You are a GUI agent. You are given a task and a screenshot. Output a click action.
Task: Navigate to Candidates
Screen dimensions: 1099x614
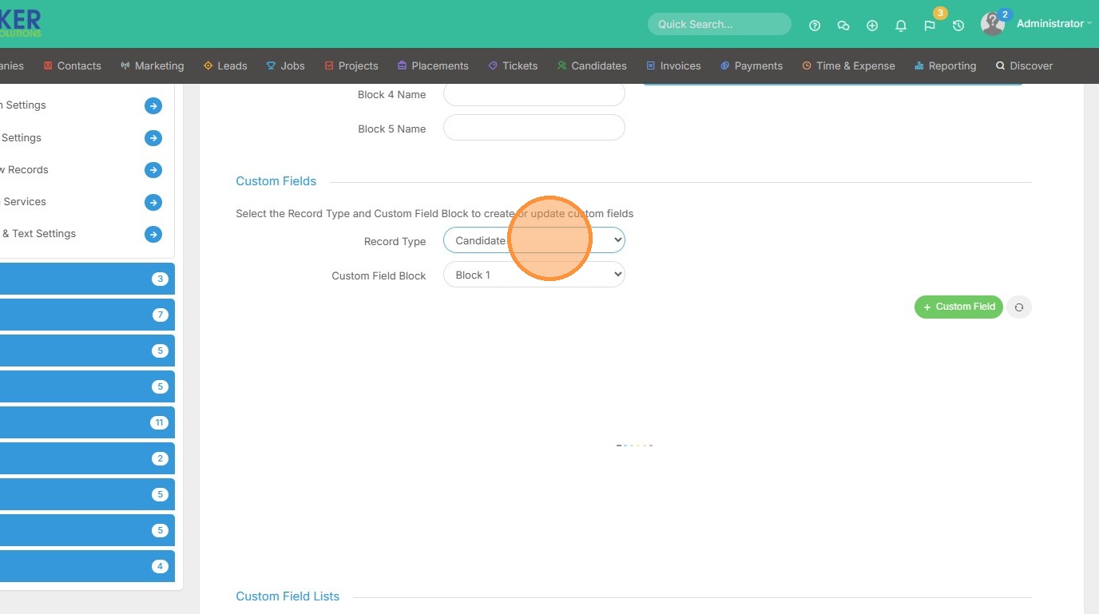pyautogui.click(x=592, y=65)
